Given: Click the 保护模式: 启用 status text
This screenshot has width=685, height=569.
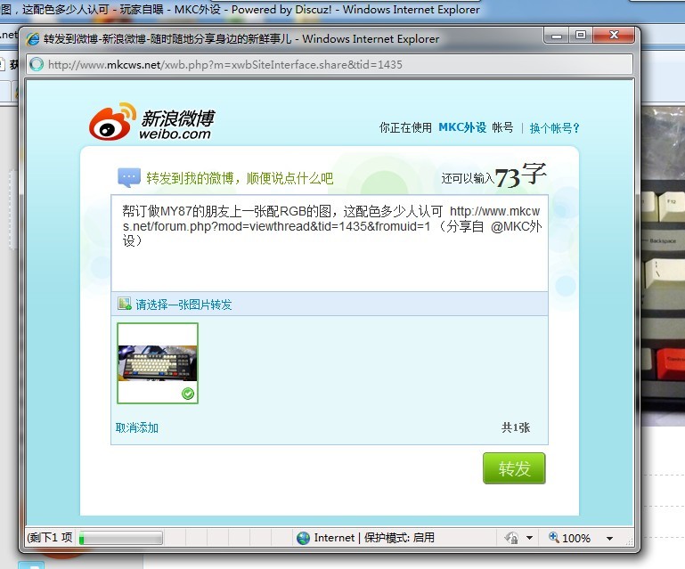Looking at the screenshot, I should (x=399, y=538).
